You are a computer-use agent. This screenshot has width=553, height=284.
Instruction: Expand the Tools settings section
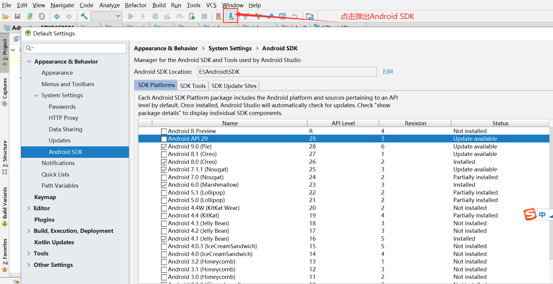(29, 254)
